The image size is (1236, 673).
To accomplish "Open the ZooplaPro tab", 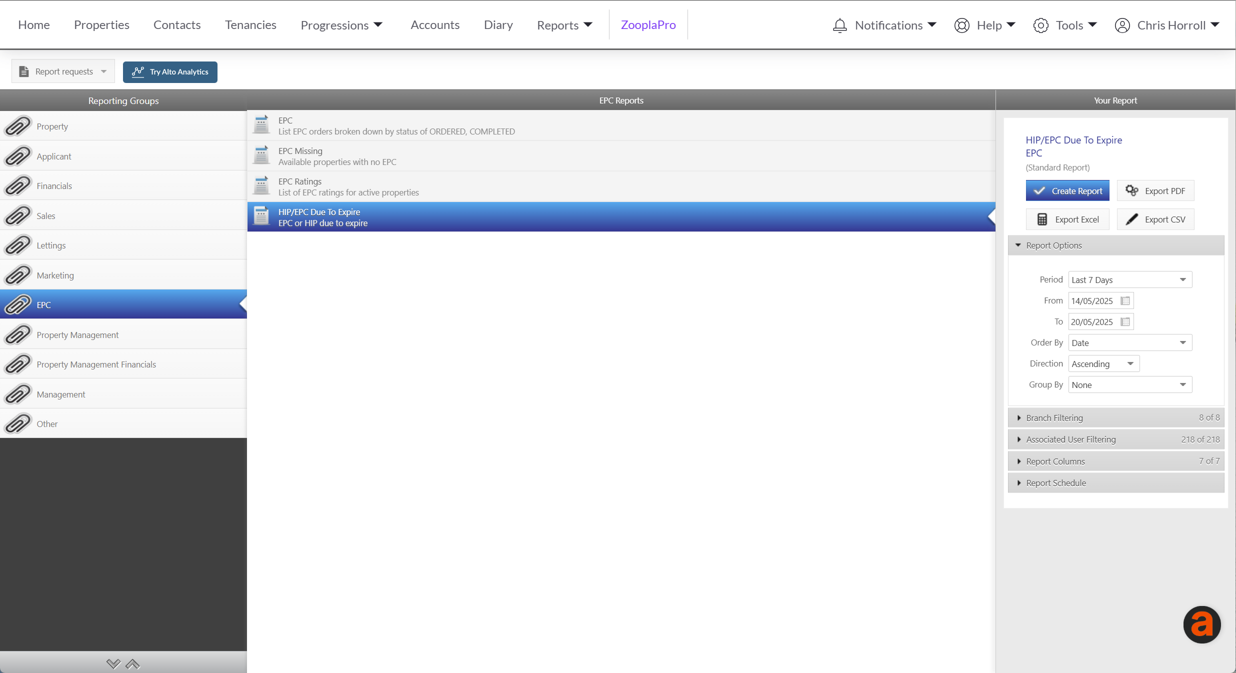I will 648,25.
